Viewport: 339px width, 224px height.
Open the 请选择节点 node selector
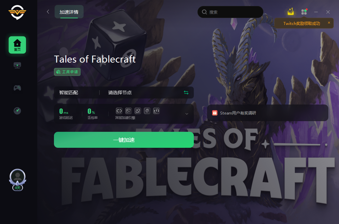[120, 93]
